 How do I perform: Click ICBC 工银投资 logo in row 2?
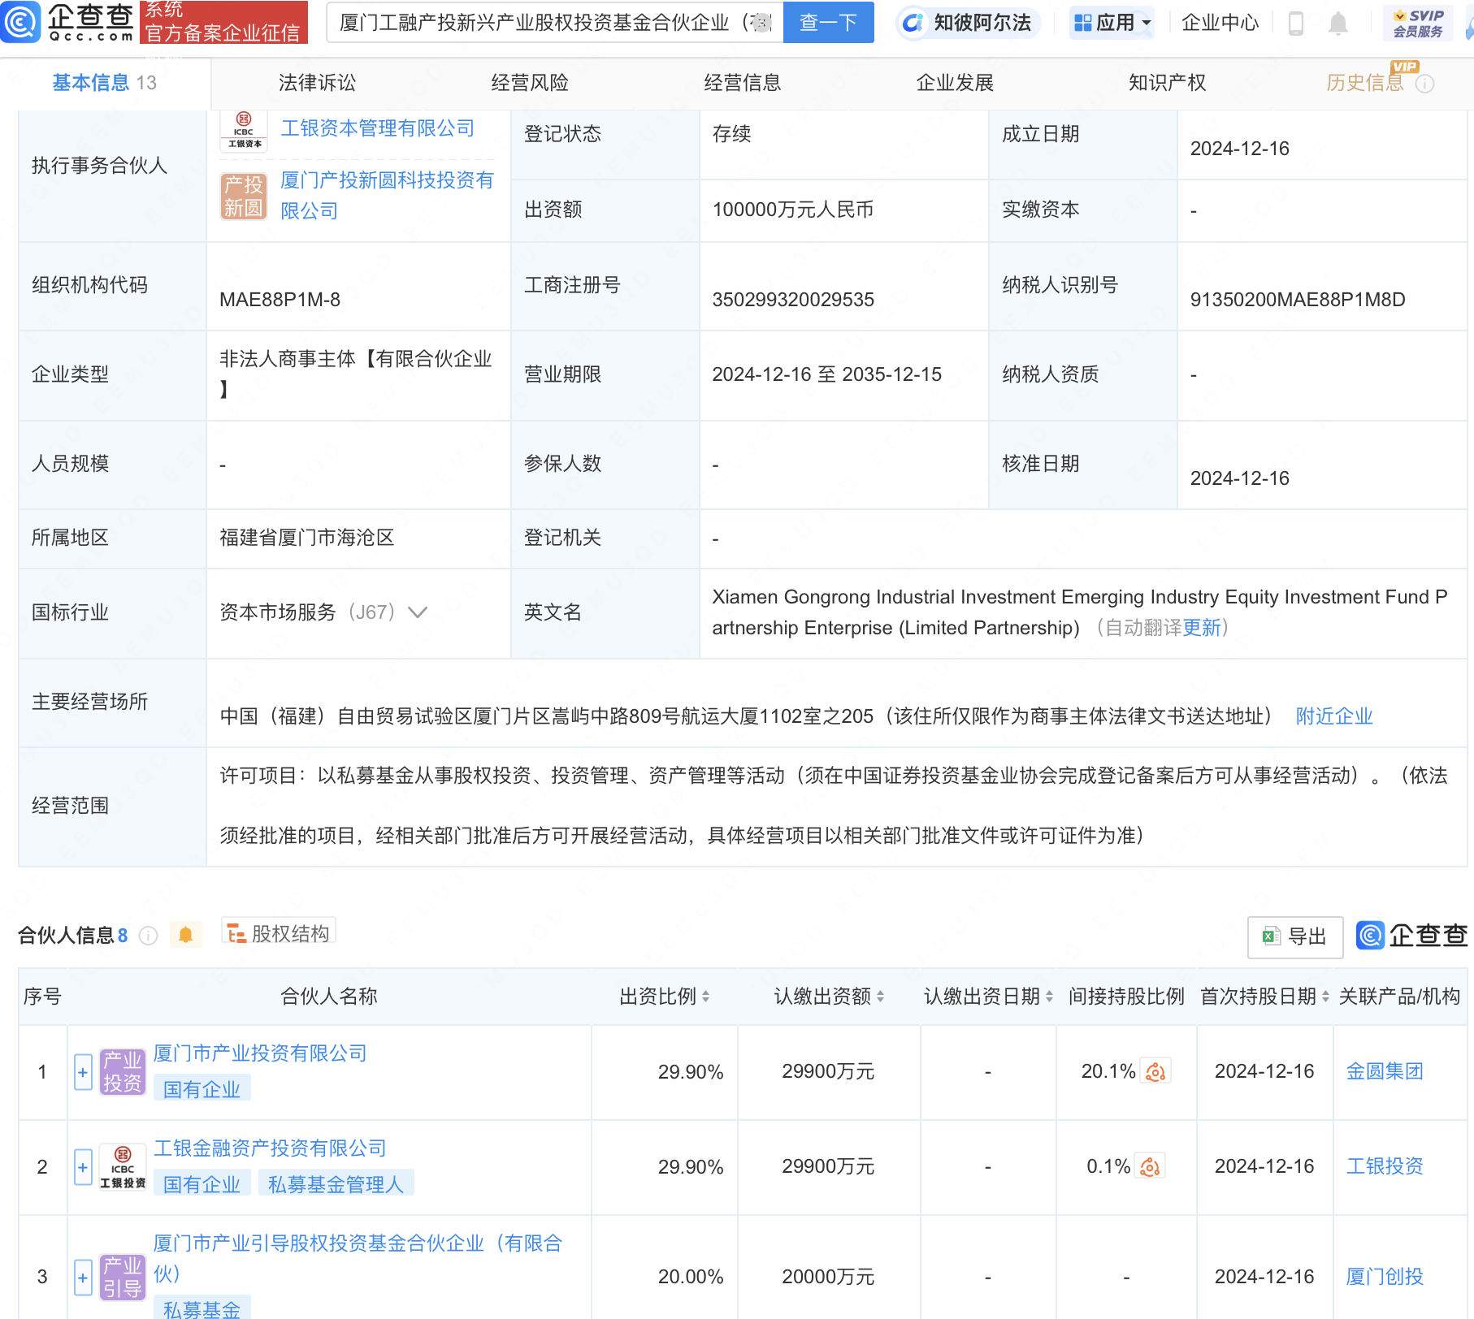123,1167
